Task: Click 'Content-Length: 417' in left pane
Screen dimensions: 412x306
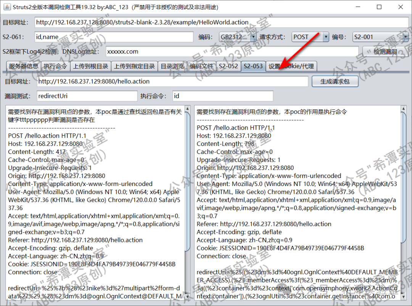Action: (37, 152)
